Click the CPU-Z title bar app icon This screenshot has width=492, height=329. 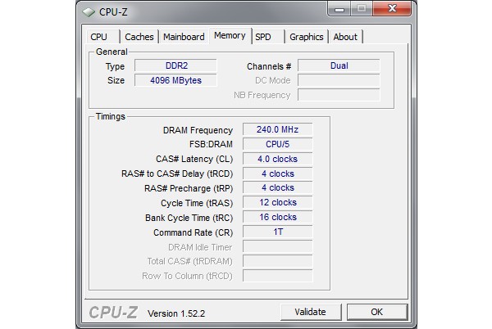pos(89,12)
